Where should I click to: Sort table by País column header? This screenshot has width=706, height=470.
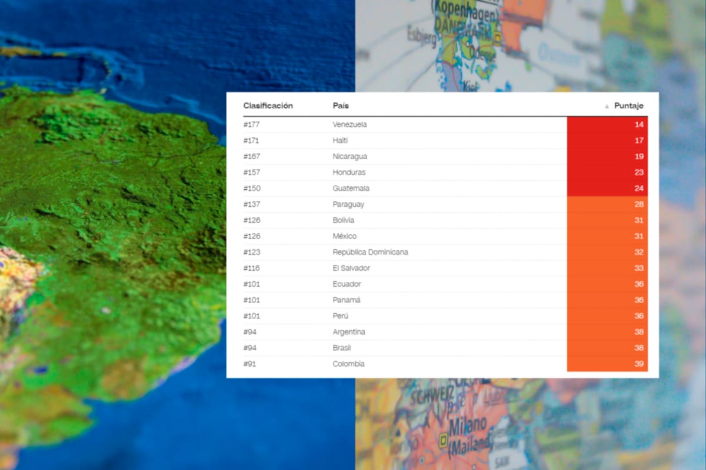pos(341,106)
